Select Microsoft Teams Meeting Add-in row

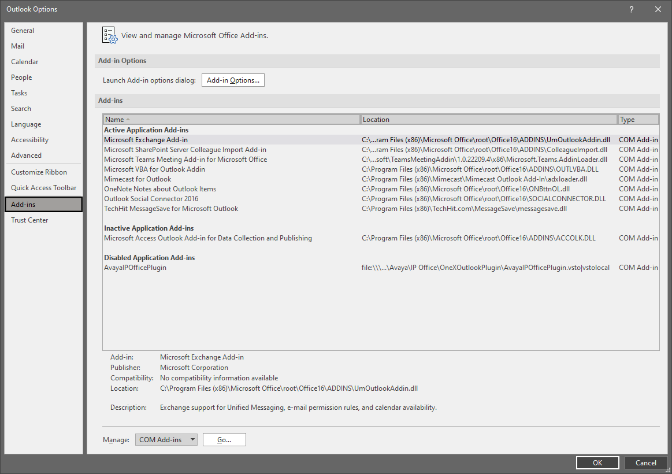tap(381, 160)
